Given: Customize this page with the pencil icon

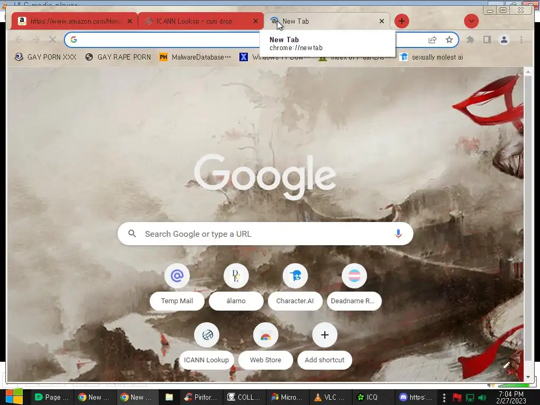Looking at the screenshot, I should click(507, 365).
